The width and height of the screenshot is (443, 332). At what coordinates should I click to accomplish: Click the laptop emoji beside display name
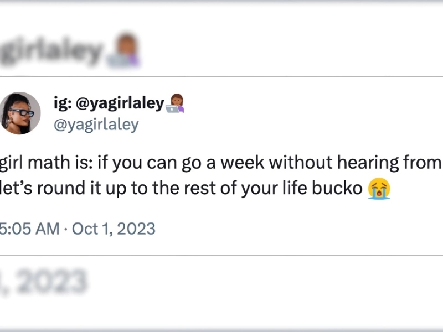(175, 103)
